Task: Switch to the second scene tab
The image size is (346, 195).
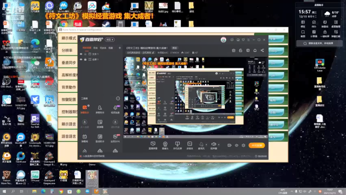Action: pos(95,48)
